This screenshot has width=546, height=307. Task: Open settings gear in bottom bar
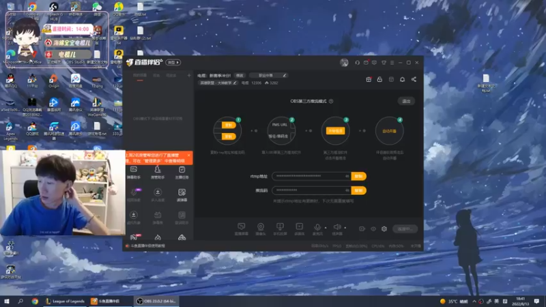(384, 229)
